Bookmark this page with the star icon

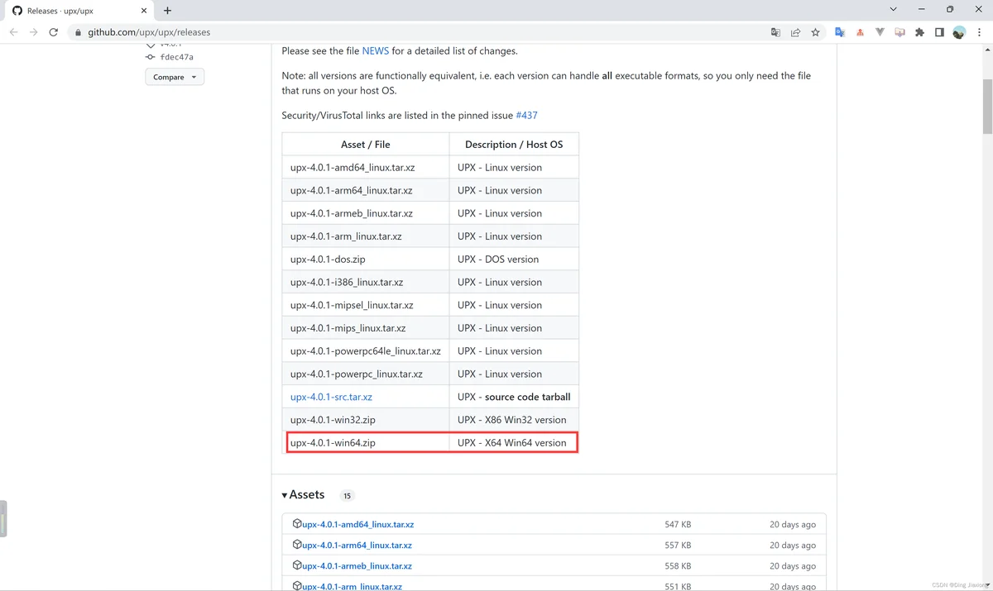(815, 32)
